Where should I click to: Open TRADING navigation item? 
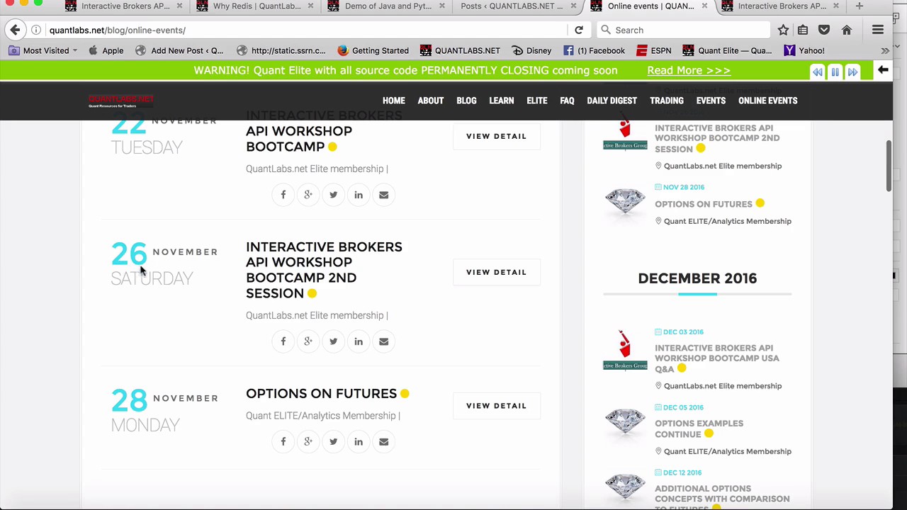(x=667, y=101)
